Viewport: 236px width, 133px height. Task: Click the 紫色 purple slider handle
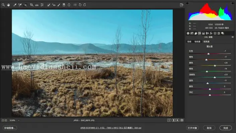[210, 89]
